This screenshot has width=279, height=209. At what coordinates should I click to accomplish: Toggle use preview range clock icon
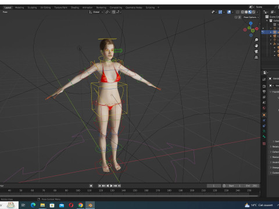(224, 186)
